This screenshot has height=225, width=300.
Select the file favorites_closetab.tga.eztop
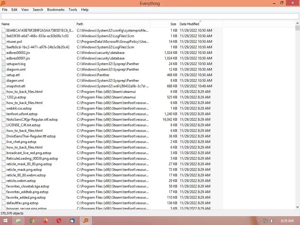28,186
